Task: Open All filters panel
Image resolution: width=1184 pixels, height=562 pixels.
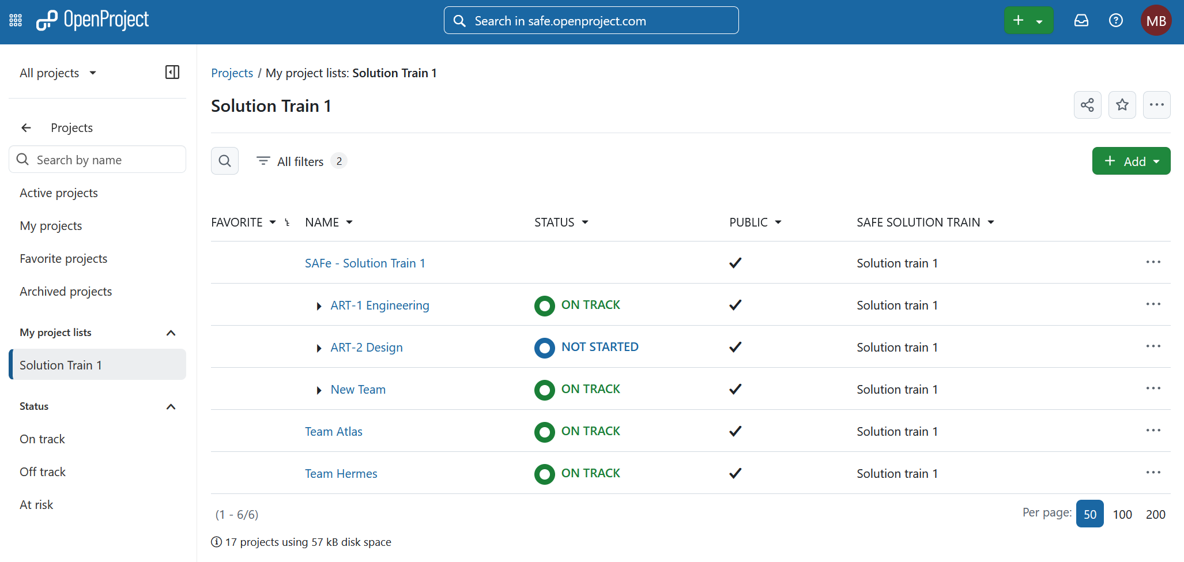Action: (301, 161)
